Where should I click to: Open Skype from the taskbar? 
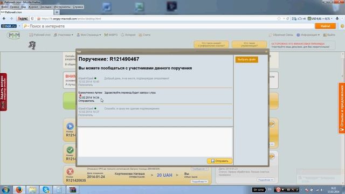click(46, 190)
